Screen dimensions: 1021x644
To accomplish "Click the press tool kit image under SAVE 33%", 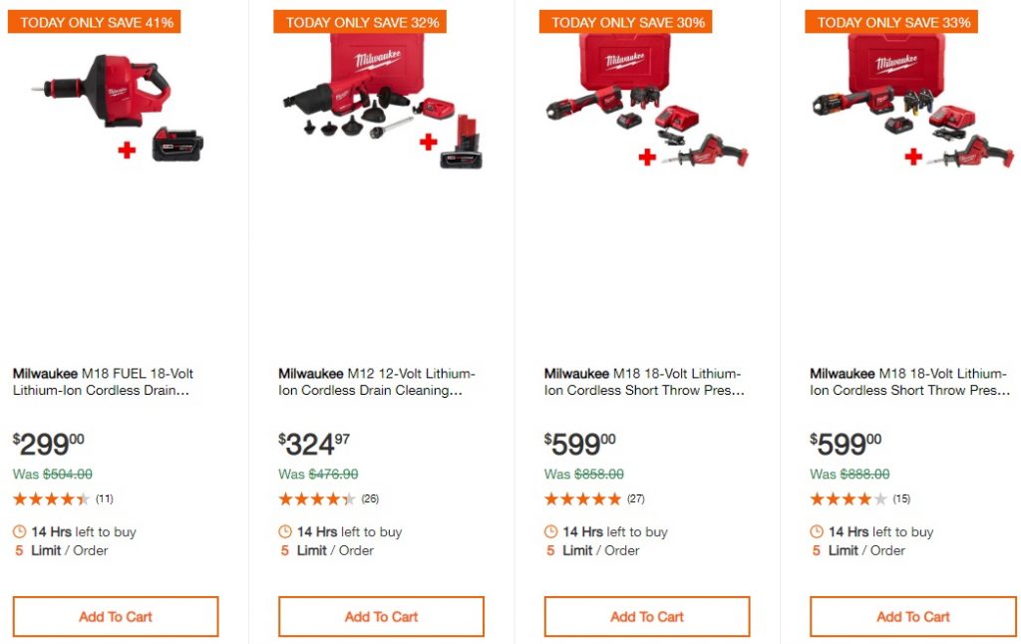I will pyautogui.click(x=912, y=103).
